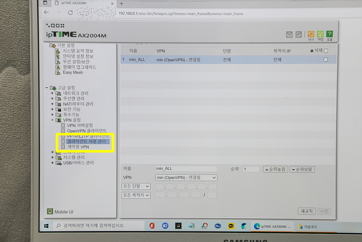This screenshot has width=362, height=242.
Task: Expand the 네트워크 관리 node
Action: click(x=52, y=93)
